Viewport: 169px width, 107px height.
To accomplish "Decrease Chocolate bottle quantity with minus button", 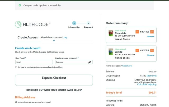I will (x=137, y=32).
